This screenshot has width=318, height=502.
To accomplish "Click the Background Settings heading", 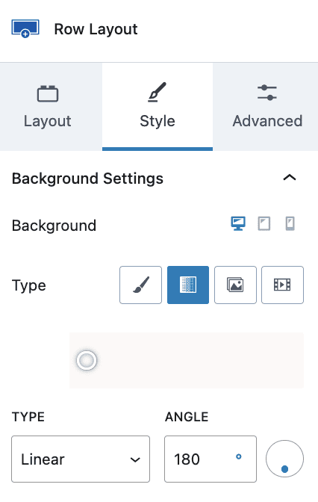I will point(87,179).
